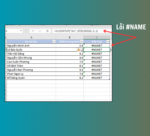Image resolution: width=150 pixels, height=136 pixels.
Task: Select the Xếp loại header cell
Action: click(x=97, y=42)
